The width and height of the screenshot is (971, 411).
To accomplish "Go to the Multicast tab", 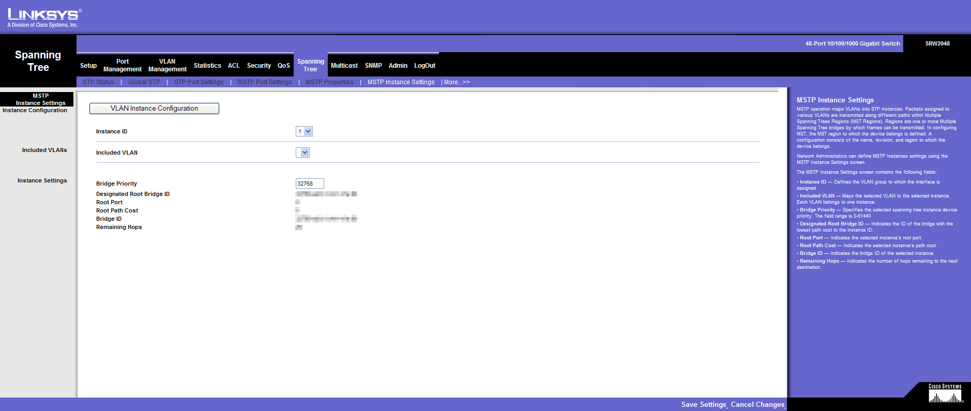I will [344, 66].
